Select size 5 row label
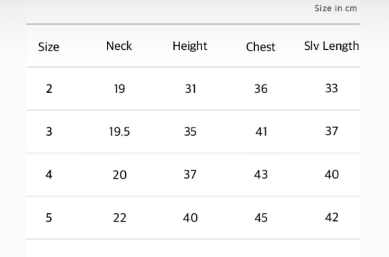 (49, 218)
